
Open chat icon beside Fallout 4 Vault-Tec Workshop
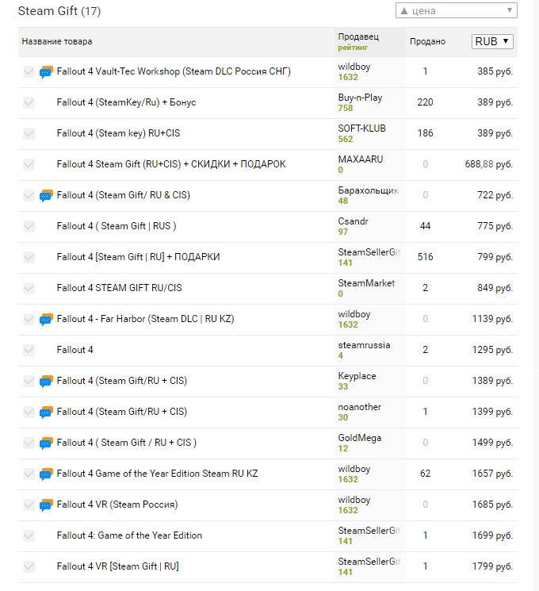[x=46, y=71]
